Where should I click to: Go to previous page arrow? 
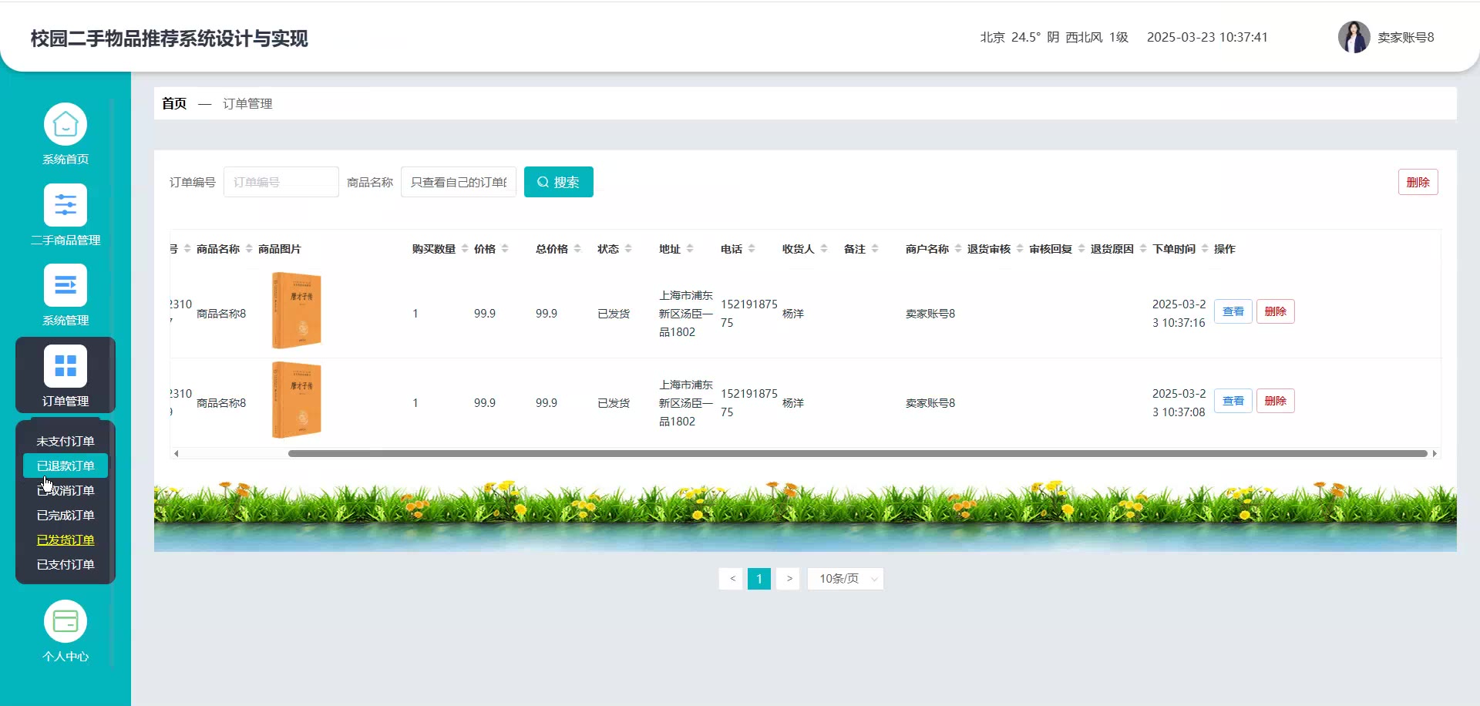coord(732,579)
